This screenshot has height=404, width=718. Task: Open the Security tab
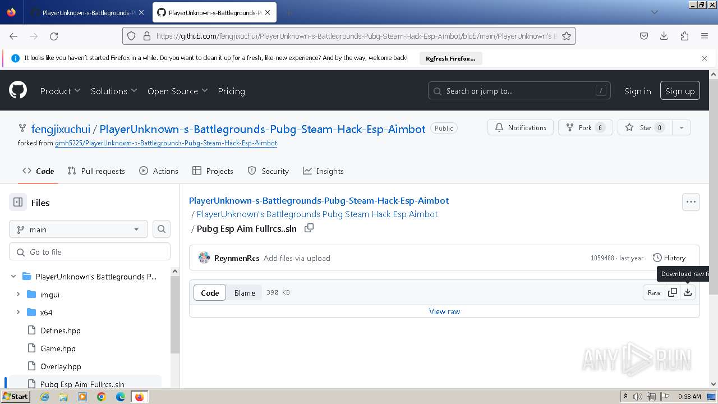[268, 171]
